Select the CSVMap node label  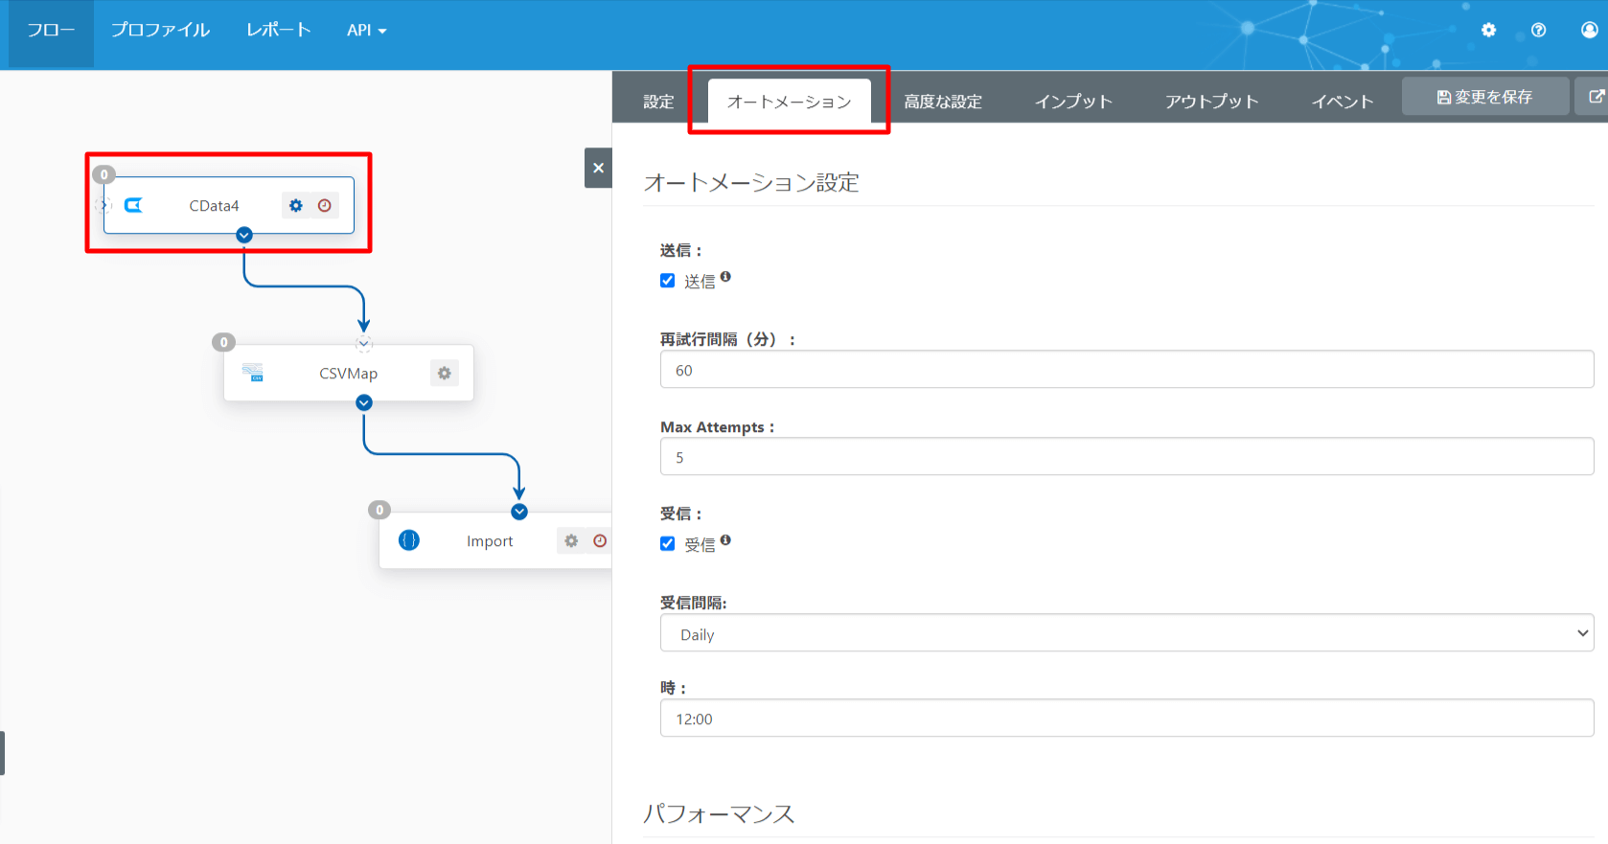click(348, 374)
